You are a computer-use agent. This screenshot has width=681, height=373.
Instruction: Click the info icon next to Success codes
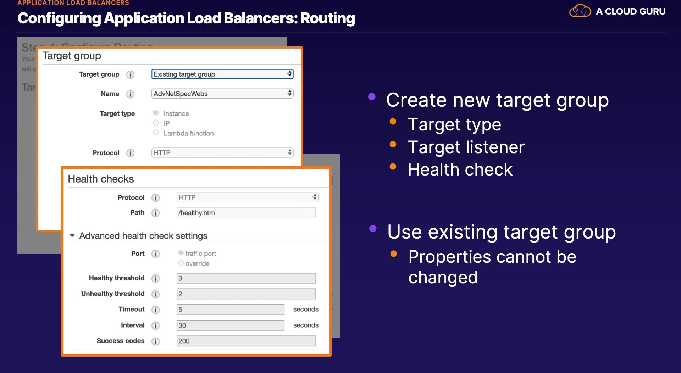coord(155,341)
